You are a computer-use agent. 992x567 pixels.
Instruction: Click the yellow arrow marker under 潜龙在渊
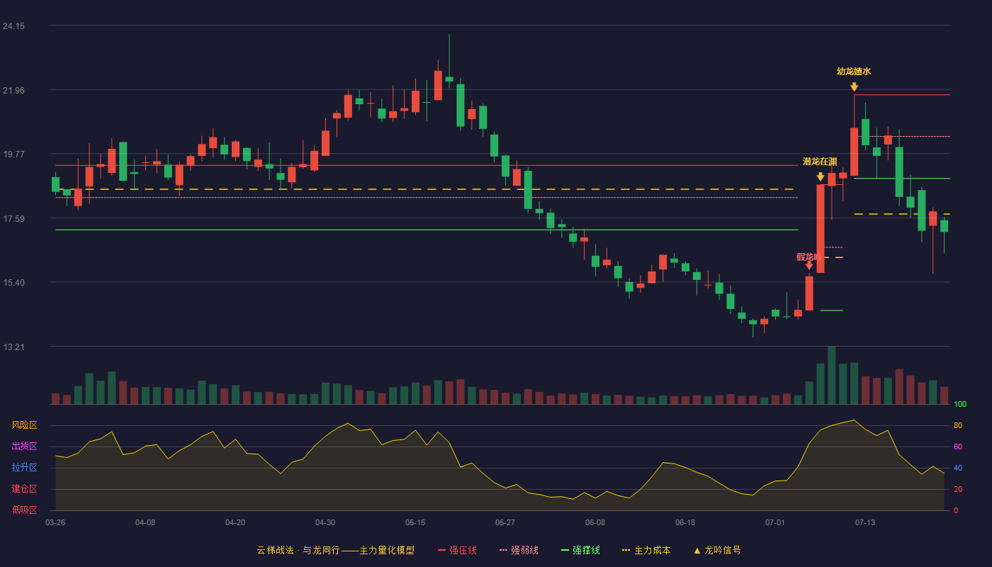pyautogui.click(x=821, y=177)
